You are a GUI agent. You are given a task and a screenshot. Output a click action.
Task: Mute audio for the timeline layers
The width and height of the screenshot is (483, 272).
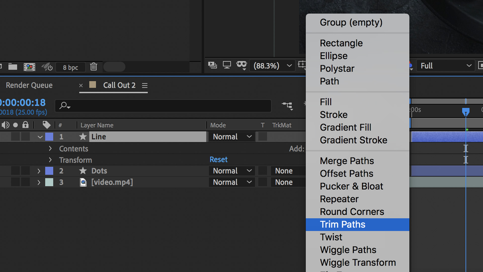click(x=5, y=125)
